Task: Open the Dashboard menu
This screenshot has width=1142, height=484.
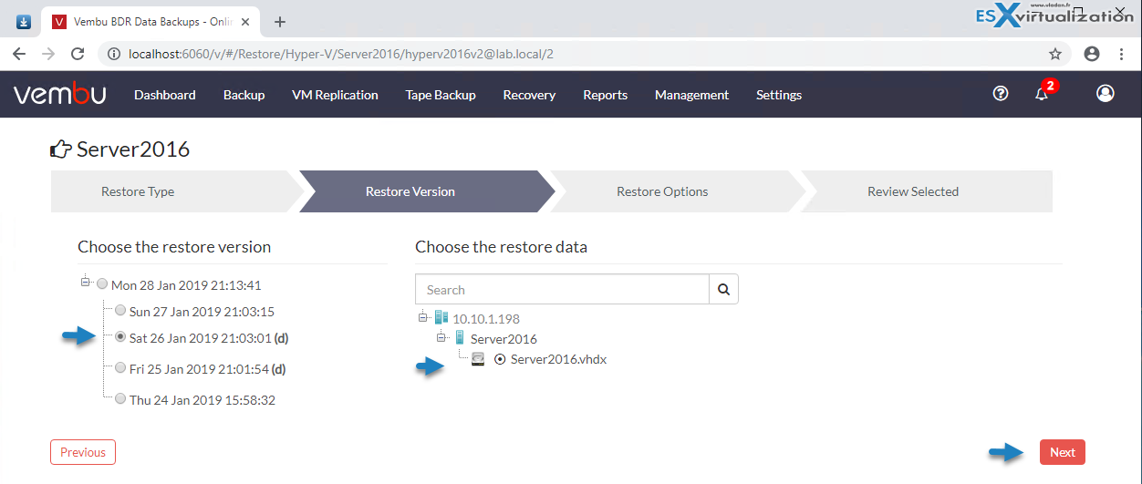Action: (165, 95)
